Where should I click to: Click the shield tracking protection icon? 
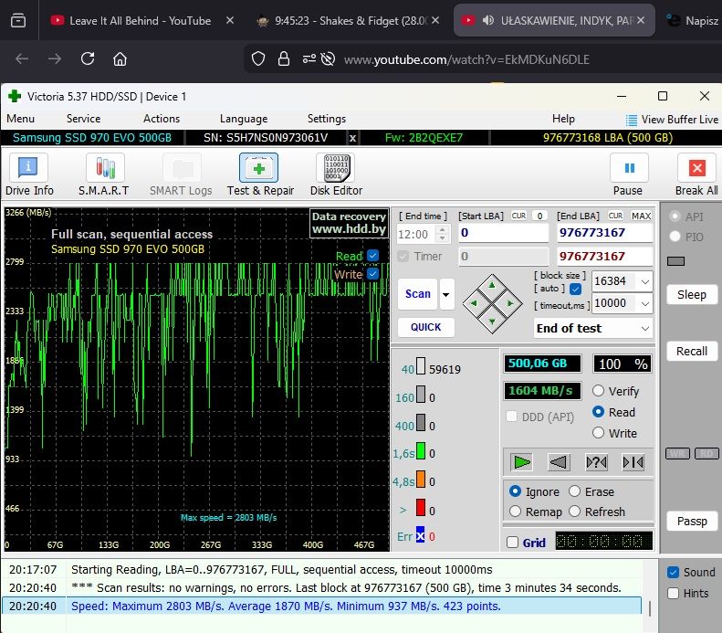click(x=258, y=59)
